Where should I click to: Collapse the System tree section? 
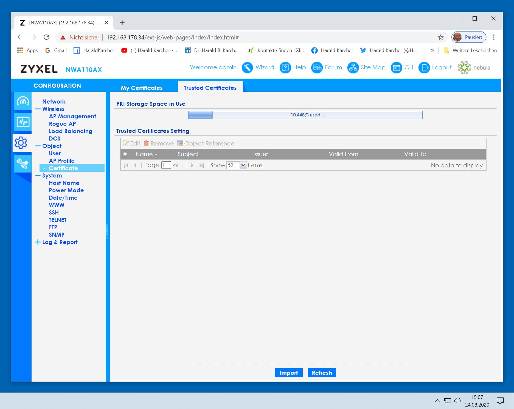coord(38,176)
